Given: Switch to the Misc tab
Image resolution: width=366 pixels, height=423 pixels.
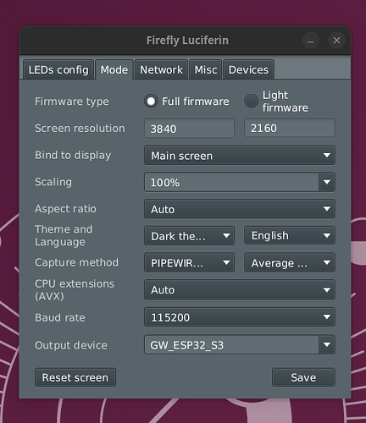Looking at the screenshot, I should [206, 69].
